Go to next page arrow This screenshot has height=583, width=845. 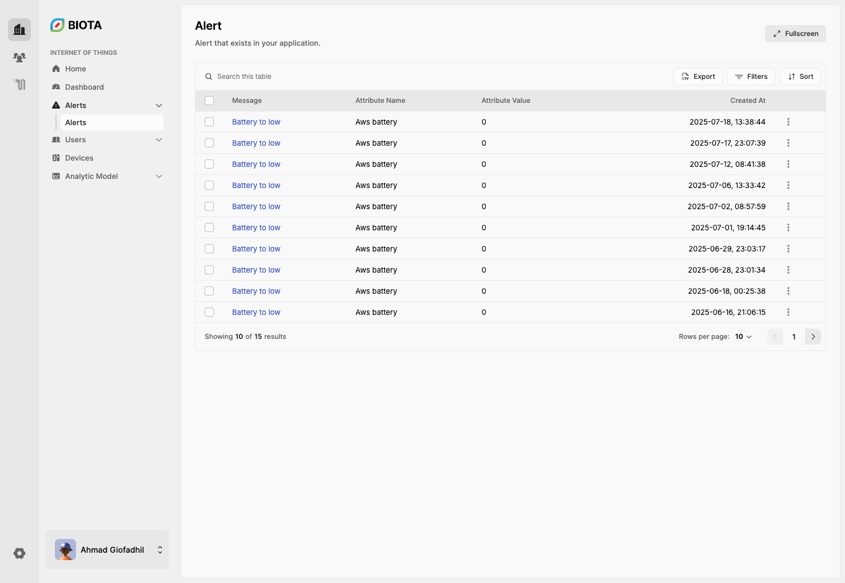[x=812, y=337]
